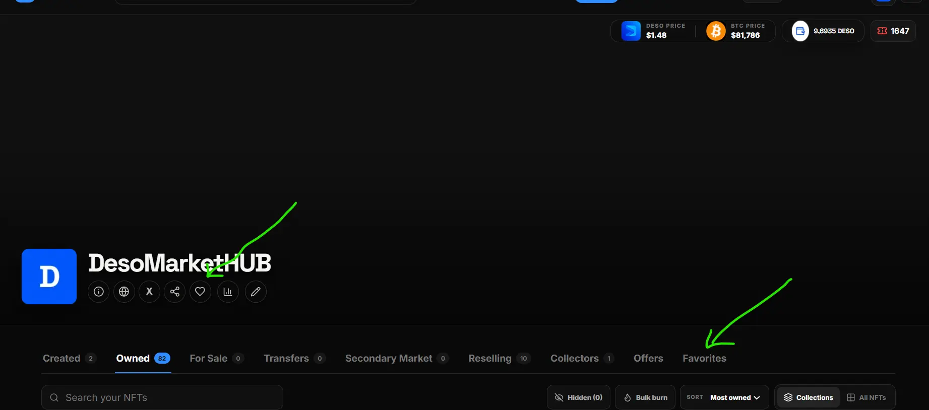Select the Owned tab
The height and width of the screenshot is (410, 929).
pos(143,358)
